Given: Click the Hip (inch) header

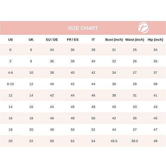Looking at the screenshot, I should 155,40.
